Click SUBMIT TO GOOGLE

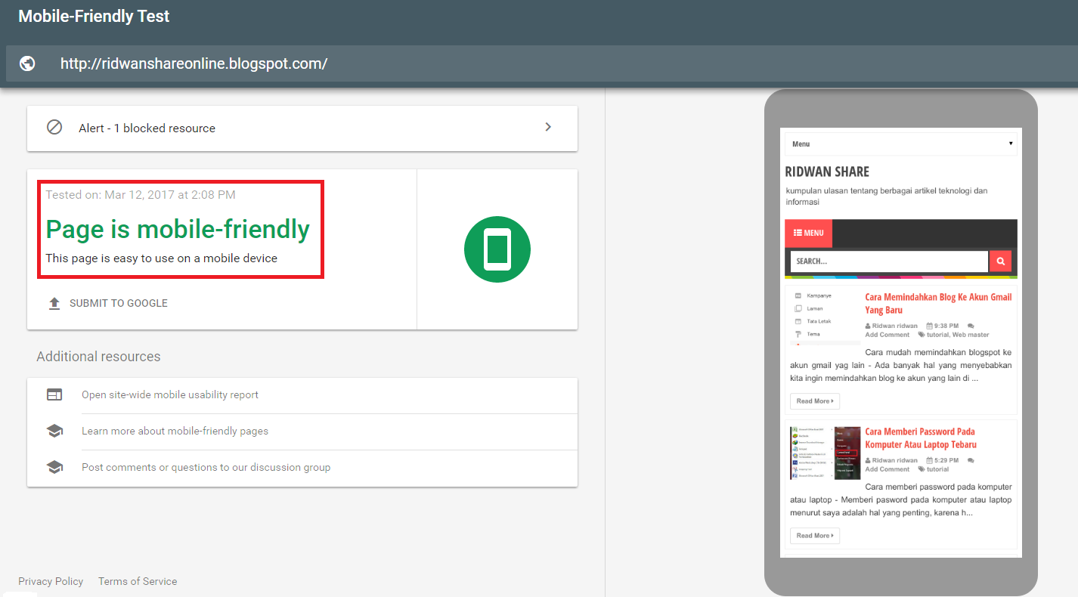(119, 303)
